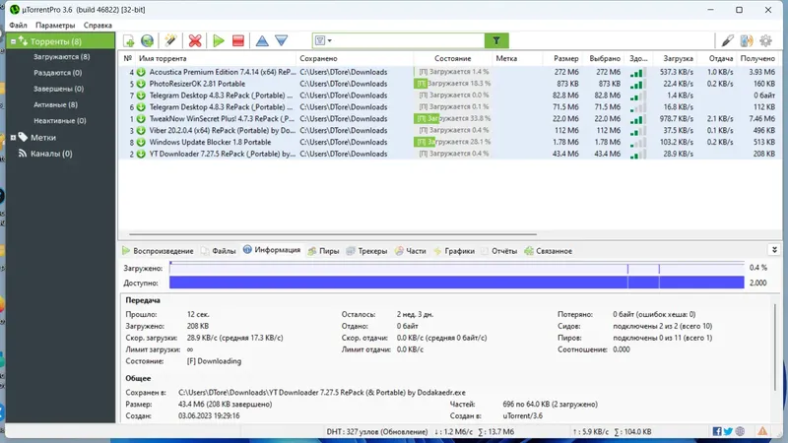Click the Add Torrent toolbar icon

(x=129, y=40)
